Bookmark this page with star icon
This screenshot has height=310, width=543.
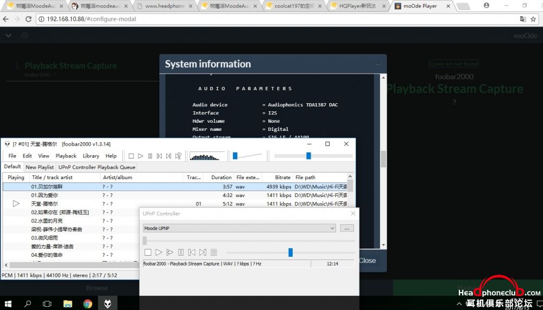point(533,19)
